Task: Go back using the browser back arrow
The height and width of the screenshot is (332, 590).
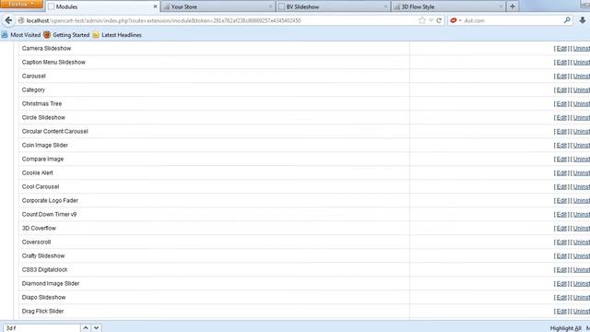Action: (8, 20)
